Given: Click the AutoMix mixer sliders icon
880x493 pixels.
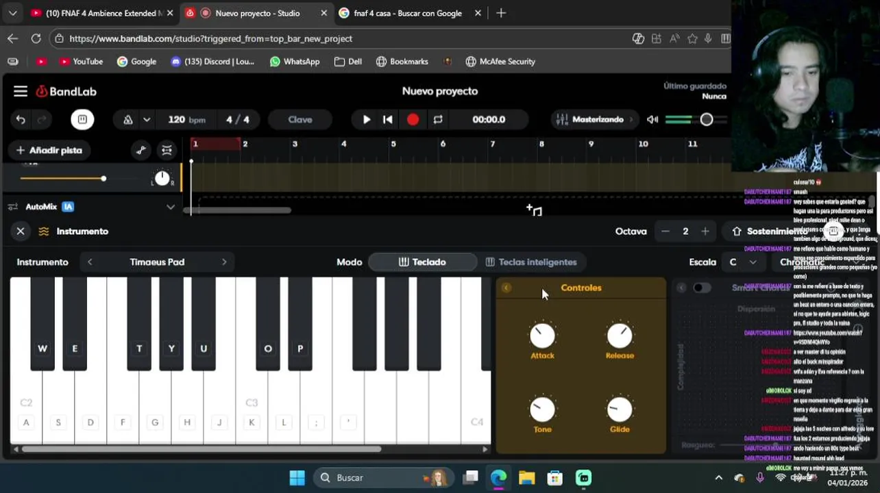Looking at the screenshot, I should pos(12,207).
